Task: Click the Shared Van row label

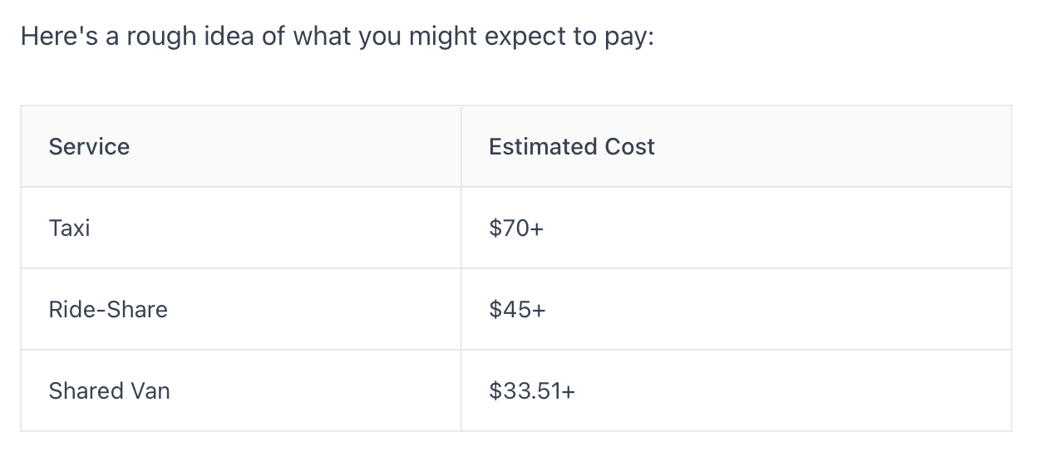Action: 109,390
